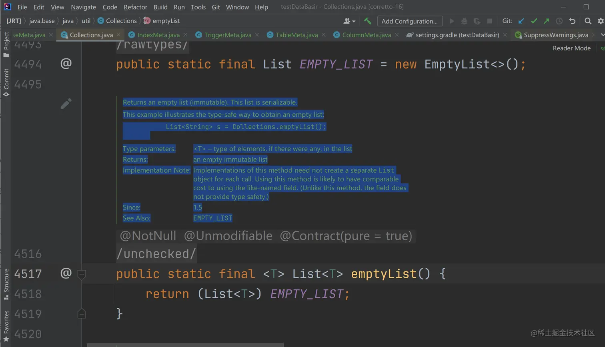Screen dimensions: 605x347
Task: Open the Window menu
Action: point(237,7)
